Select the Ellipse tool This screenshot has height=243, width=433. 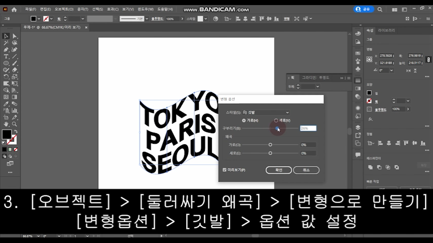pyautogui.click(x=6, y=63)
